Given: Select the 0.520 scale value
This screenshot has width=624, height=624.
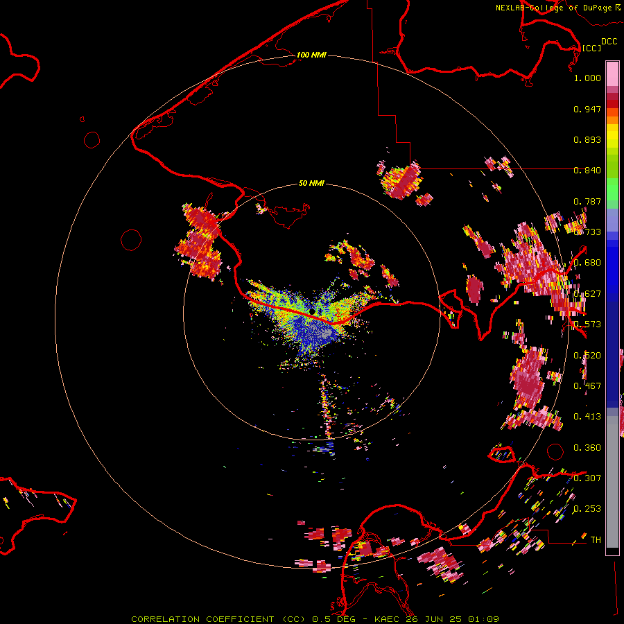Looking at the screenshot, I should click(x=587, y=356).
